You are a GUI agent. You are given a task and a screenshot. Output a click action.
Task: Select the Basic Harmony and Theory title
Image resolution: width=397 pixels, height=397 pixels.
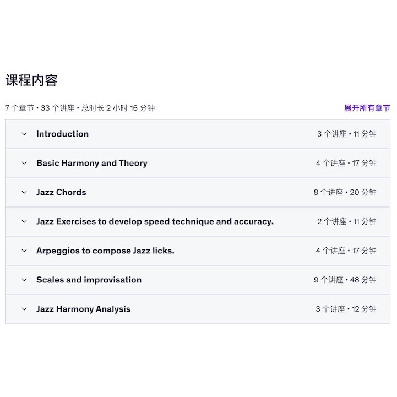pos(92,163)
